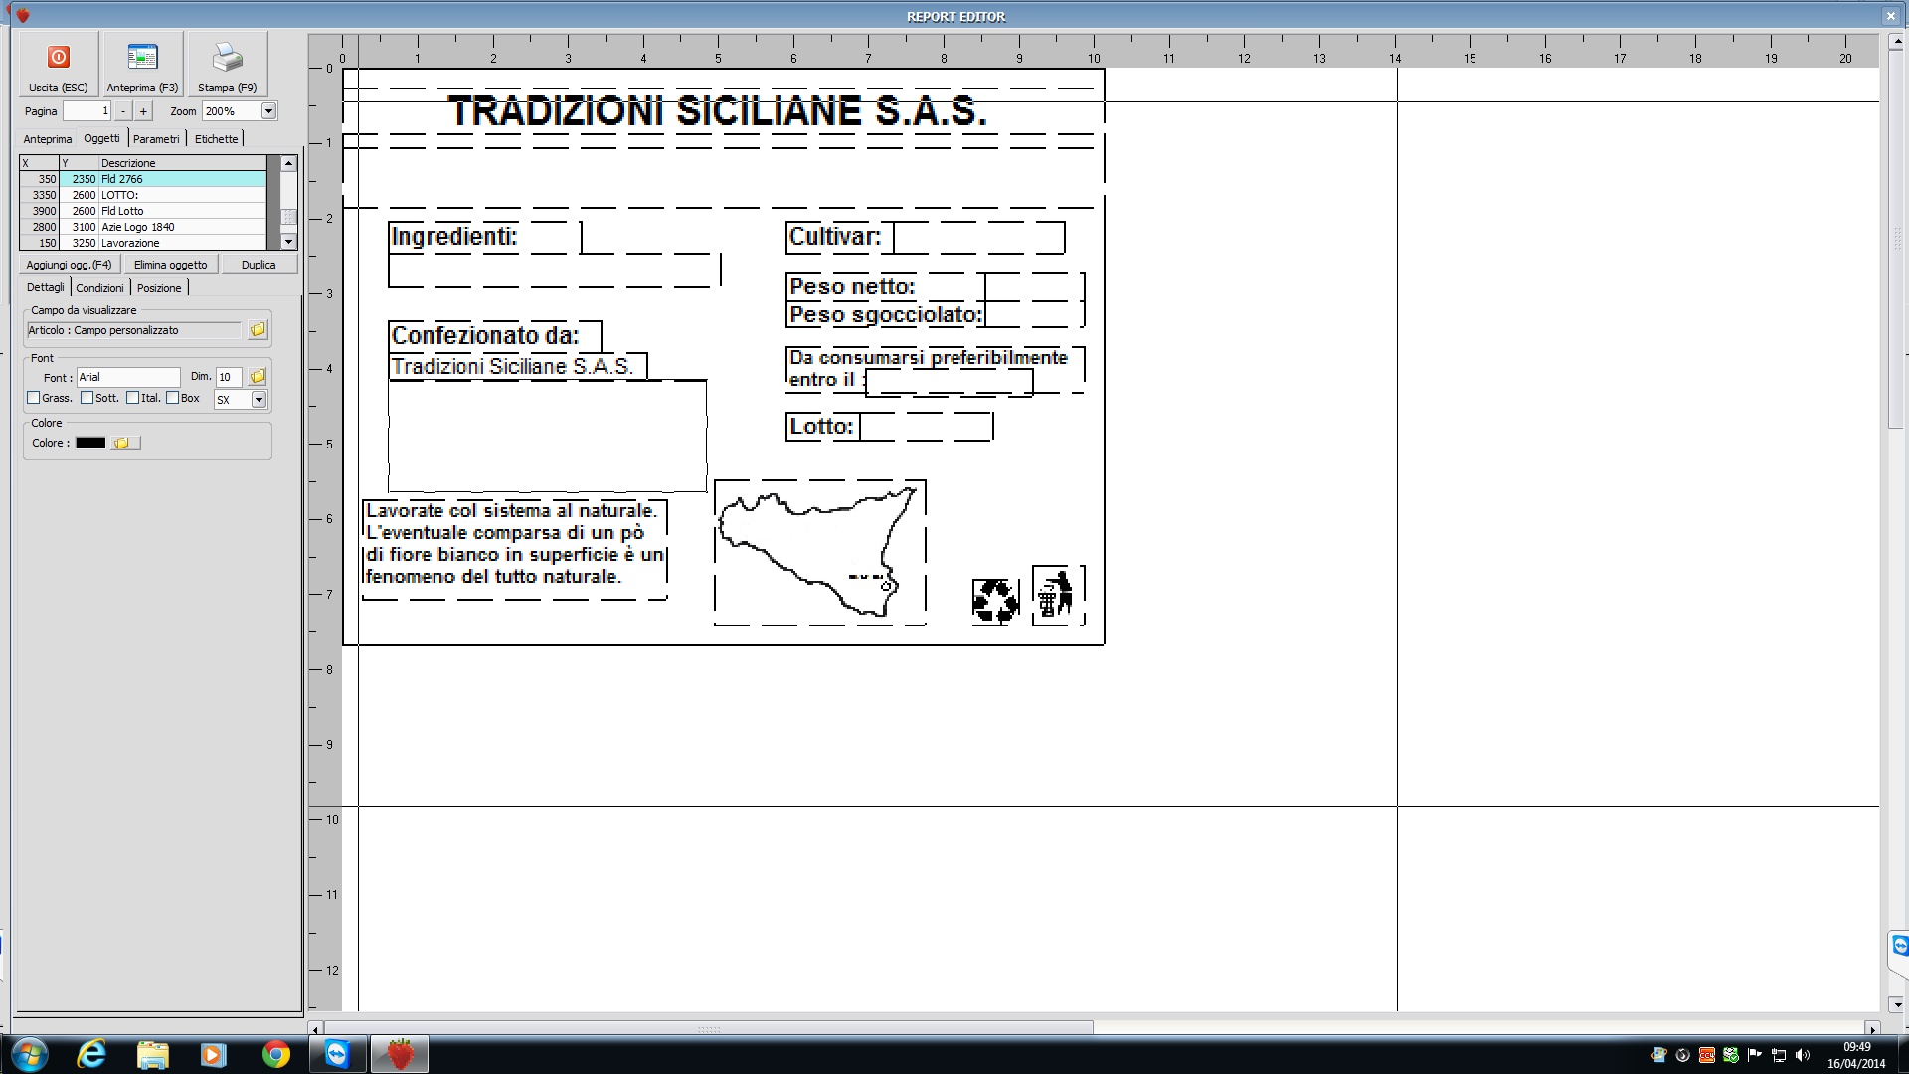Select the Cultivar: label on canvas
Screen dimensions: 1909x1074
[x=835, y=237]
